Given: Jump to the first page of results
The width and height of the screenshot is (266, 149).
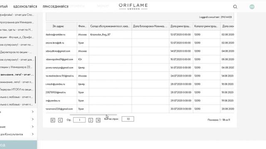Looking at the screenshot, I should coord(53,120).
